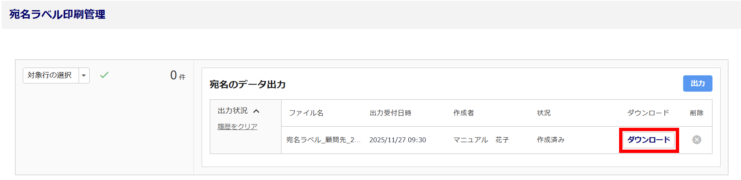Click the 履歴をクリア link

pos(237,127)
